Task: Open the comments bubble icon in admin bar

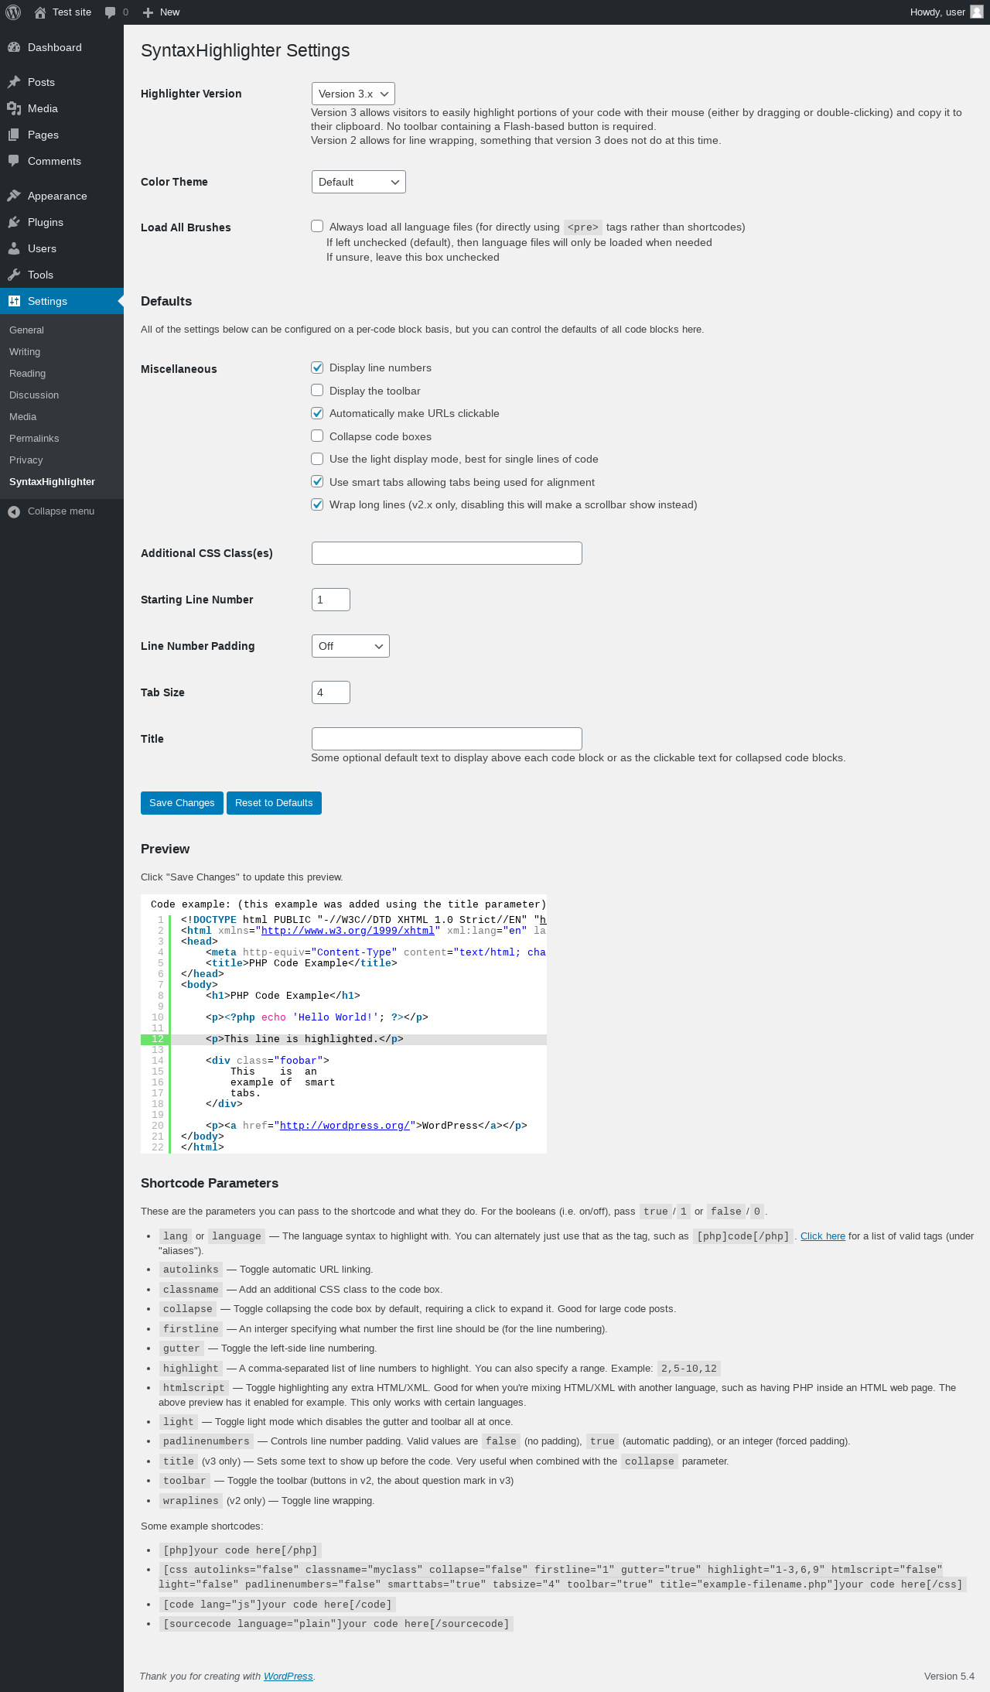Action: pyautogui.click(x=111, y=12)
